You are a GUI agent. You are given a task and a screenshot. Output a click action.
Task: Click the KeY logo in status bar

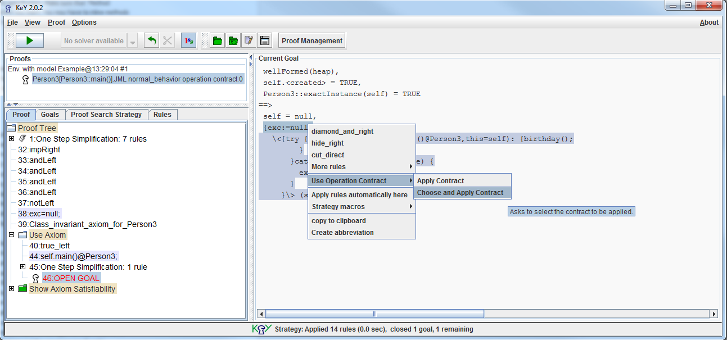click(261, 329)
